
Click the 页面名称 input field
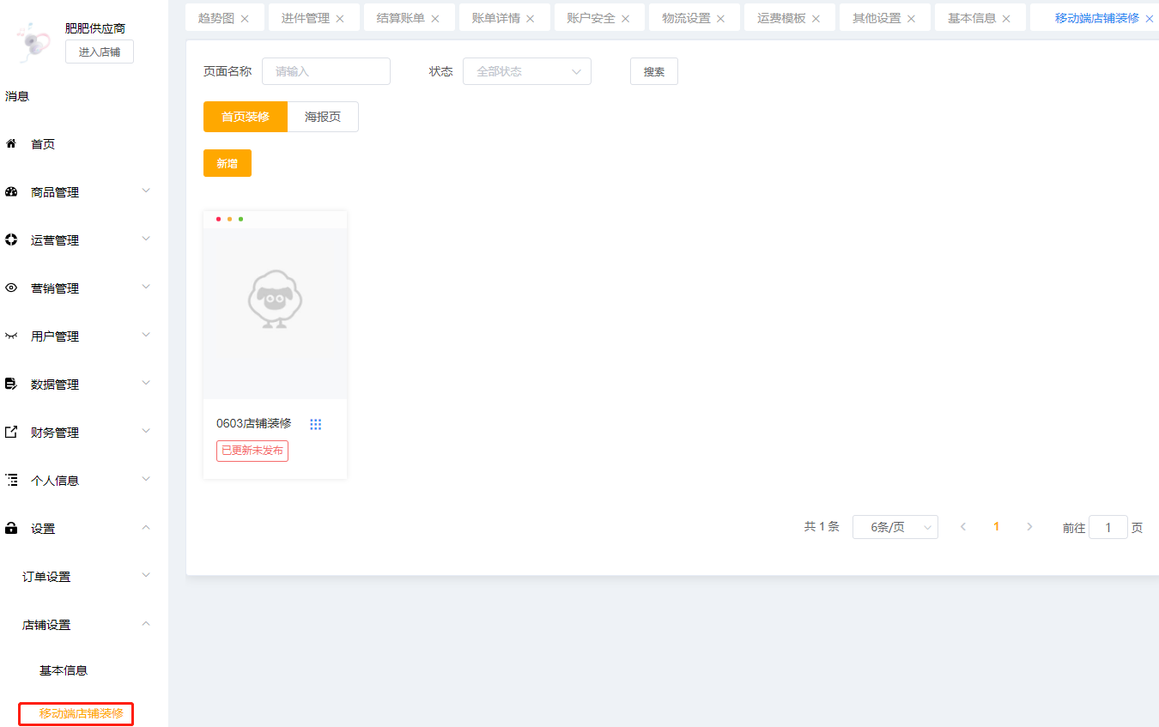click(x=325, y=71)
